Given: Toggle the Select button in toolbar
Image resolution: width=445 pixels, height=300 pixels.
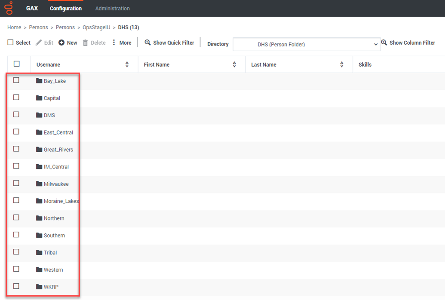Looking at the screenshot, I should pyautogui.click(x=19, y=43).
